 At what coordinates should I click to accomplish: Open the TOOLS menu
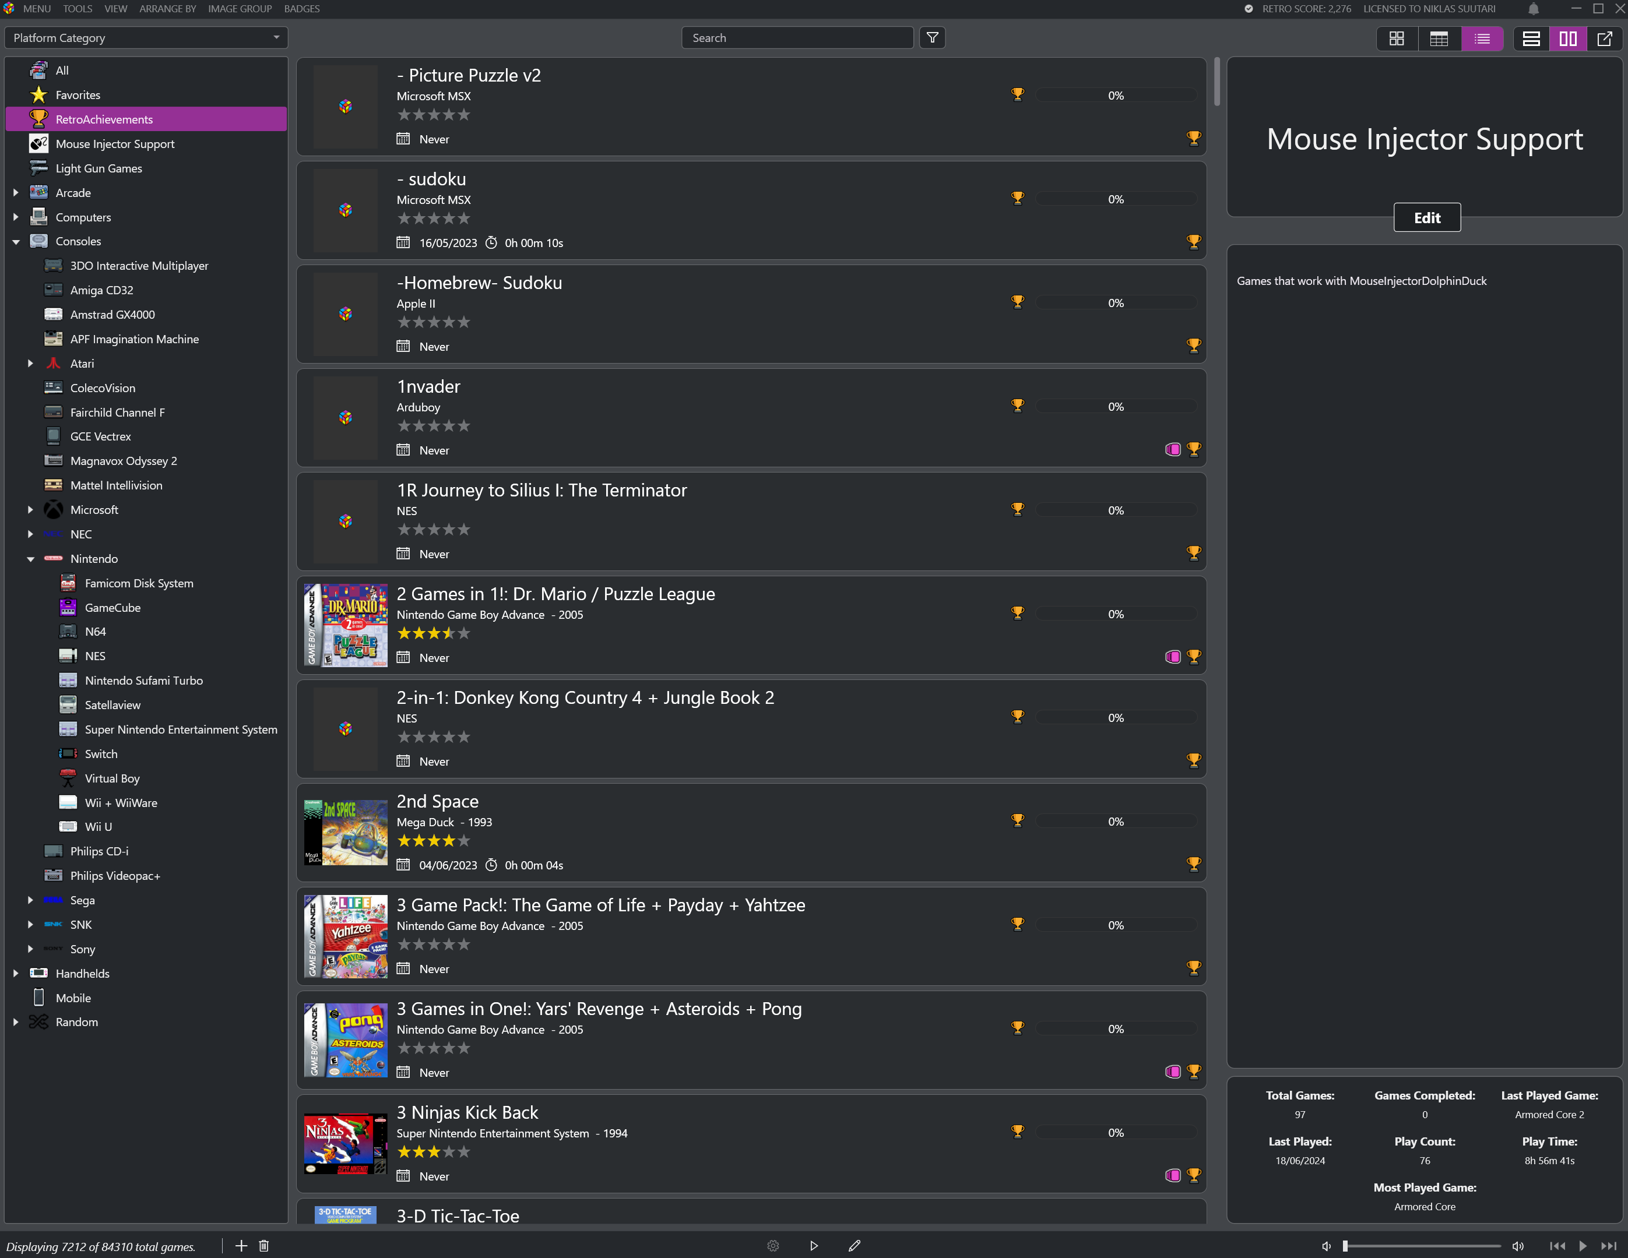coord(78,9)
